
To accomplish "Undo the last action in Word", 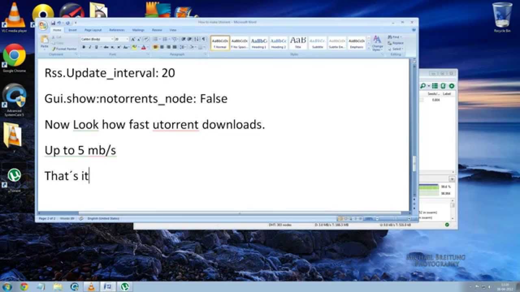I will click(59, 23).
